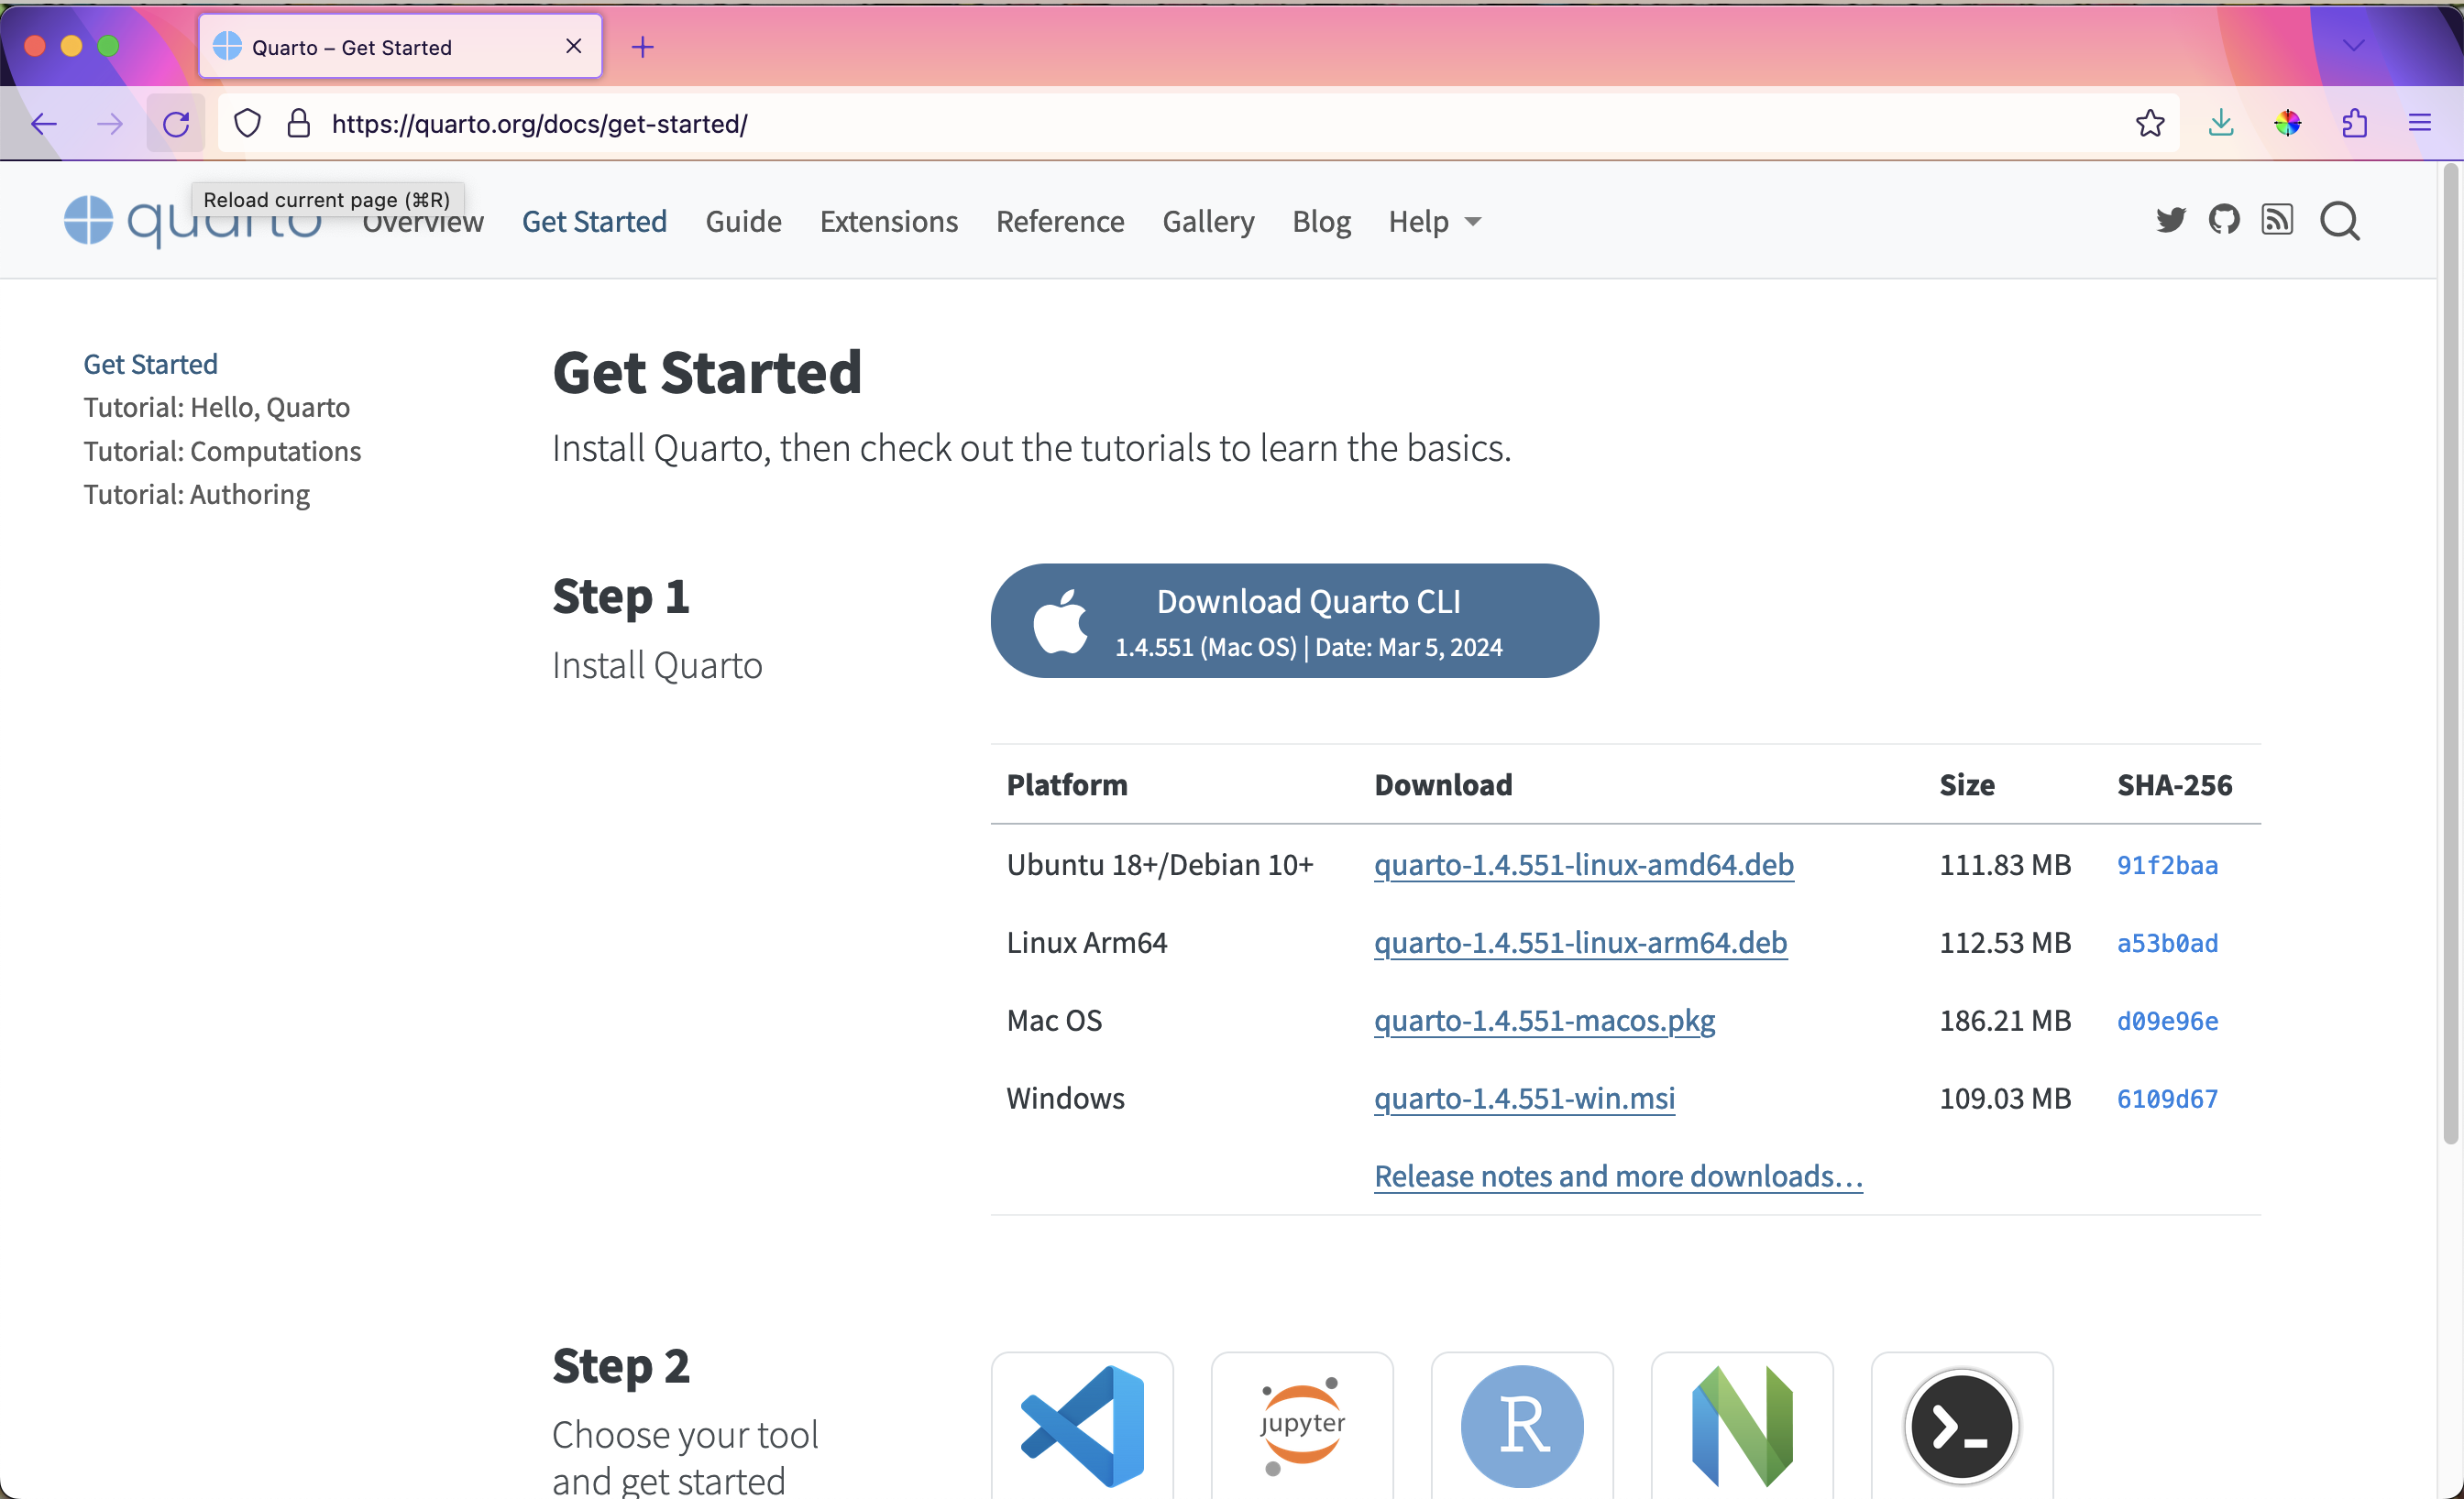Screen dimensions: 2464x1499
Task: Download quarto-1.4.551-macos.pkg link
Action: click(x=1544, y=1021)
